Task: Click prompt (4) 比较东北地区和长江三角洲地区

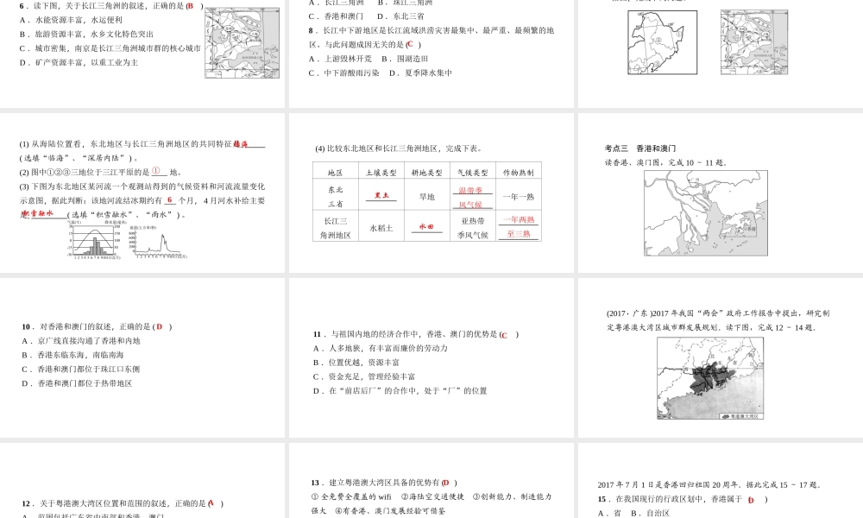Action: click(x=400, y=148)
